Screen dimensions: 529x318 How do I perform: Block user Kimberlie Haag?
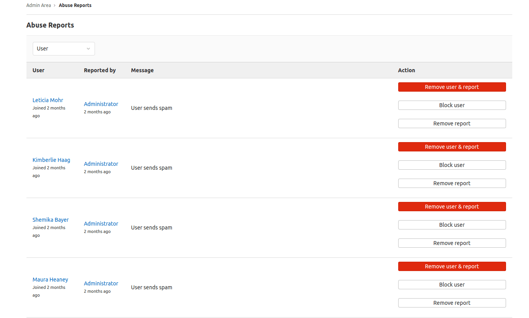[452, 165]
